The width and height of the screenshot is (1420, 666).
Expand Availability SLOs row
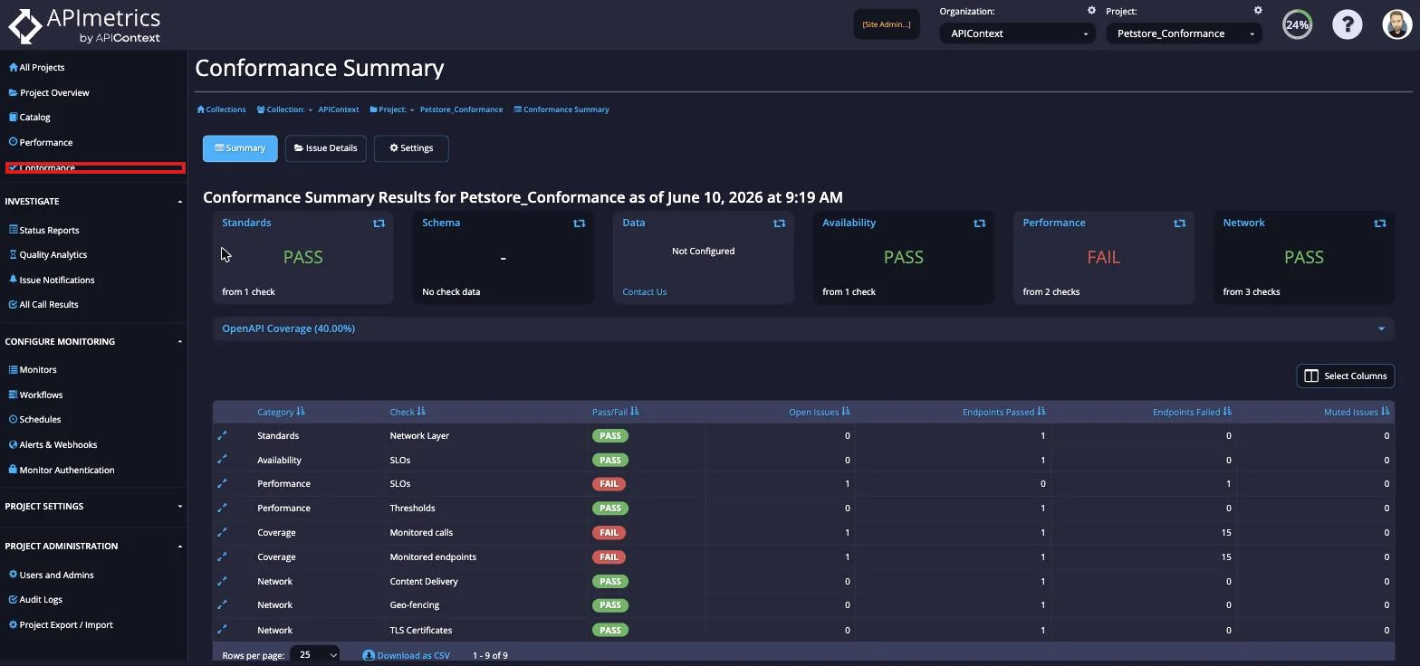(222, 460)
